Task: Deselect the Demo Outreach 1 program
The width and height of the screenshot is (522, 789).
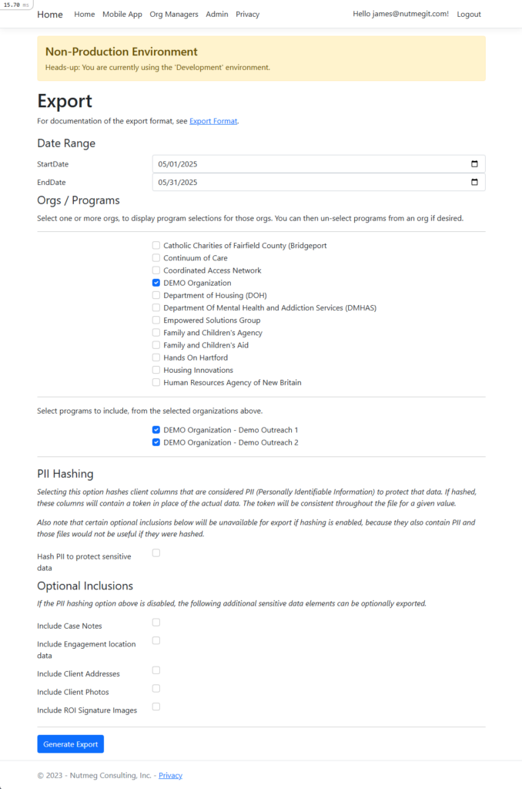Action: (x=156, y=430)
